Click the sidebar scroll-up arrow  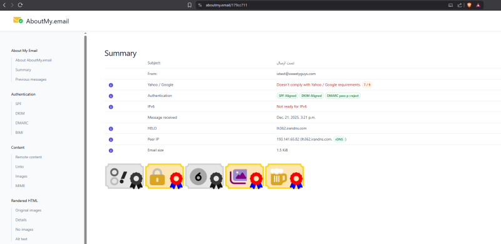click(x=85, y=33)
